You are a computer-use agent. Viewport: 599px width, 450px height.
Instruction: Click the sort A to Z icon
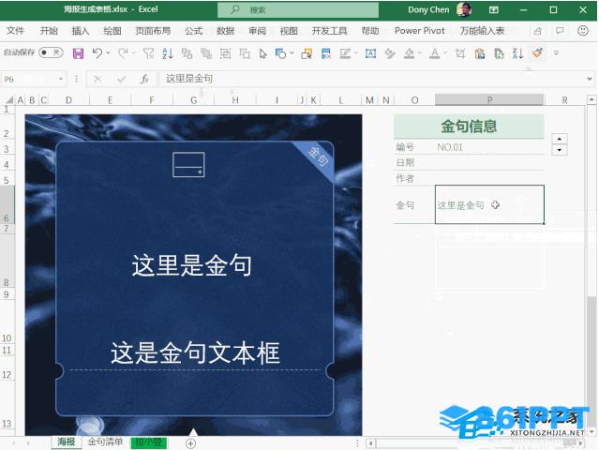[167, 53]
